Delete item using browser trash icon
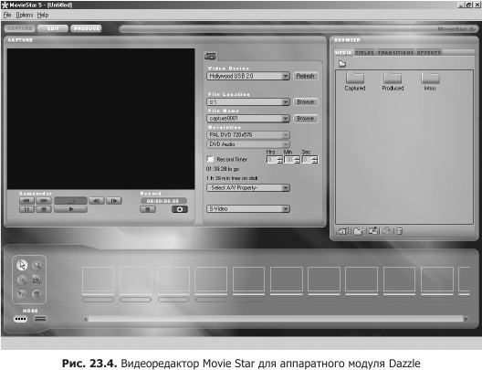This screenshot has width=482, height=370. [399, 231]
